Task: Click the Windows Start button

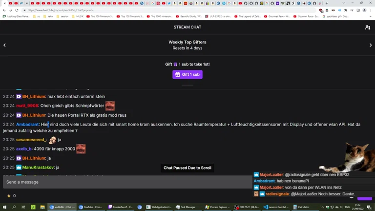Action: coord(4,207)
